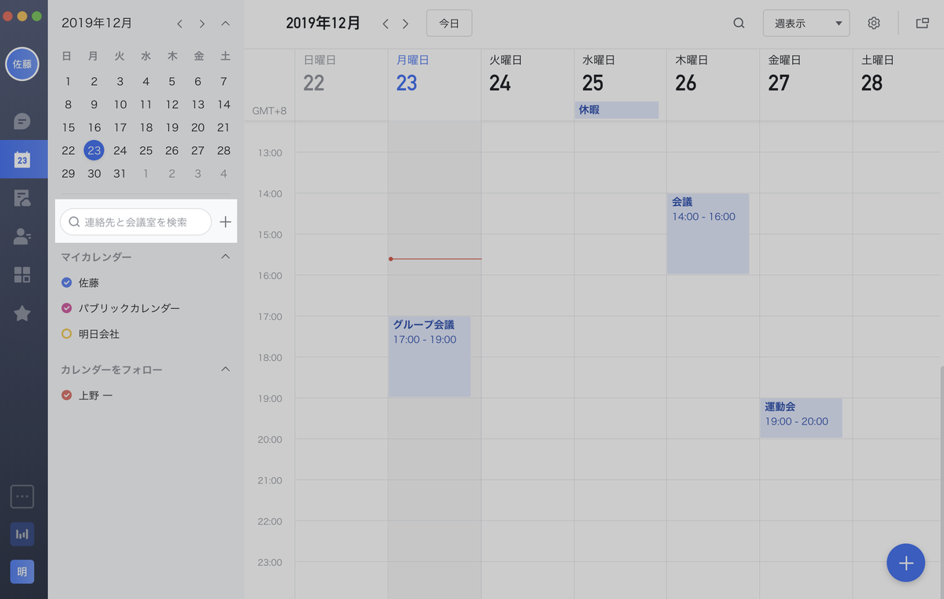Open the Messages chat icon in sidebar

click(22, 121)
